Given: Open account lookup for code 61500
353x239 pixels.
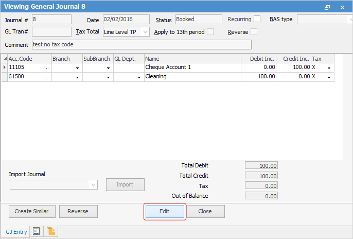Looking at the screenshot, I should coord(47,77).
